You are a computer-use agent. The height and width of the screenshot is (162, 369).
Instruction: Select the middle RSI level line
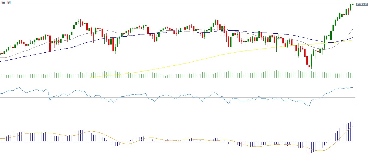(177, 97)
